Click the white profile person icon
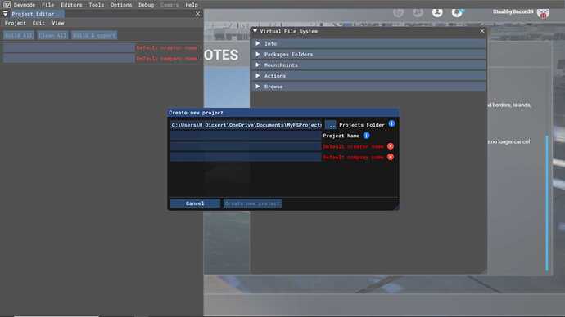Viewport: 565px width, 317px height. pyautogui.click(x=437, y=12)
